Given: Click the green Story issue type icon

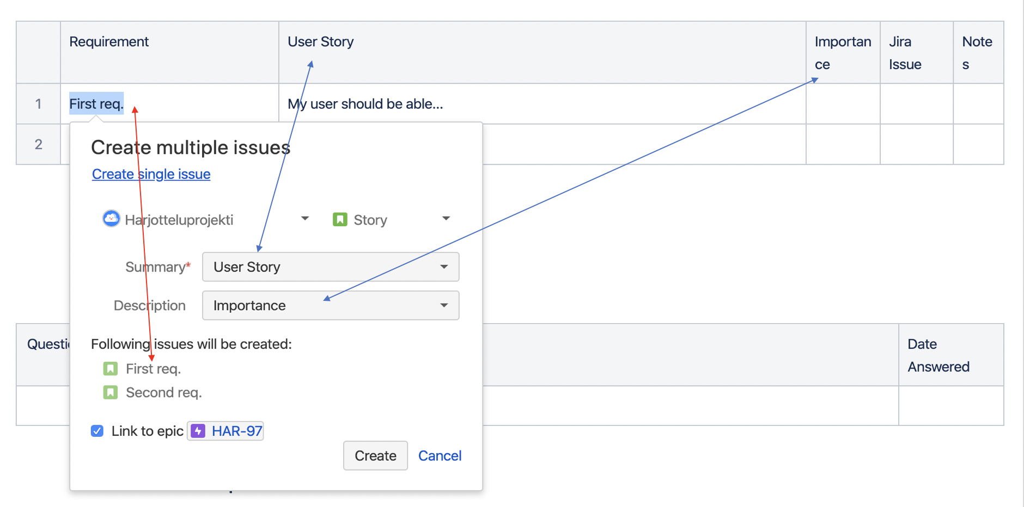Looking at the screenshot, I should tap(340, 219).
